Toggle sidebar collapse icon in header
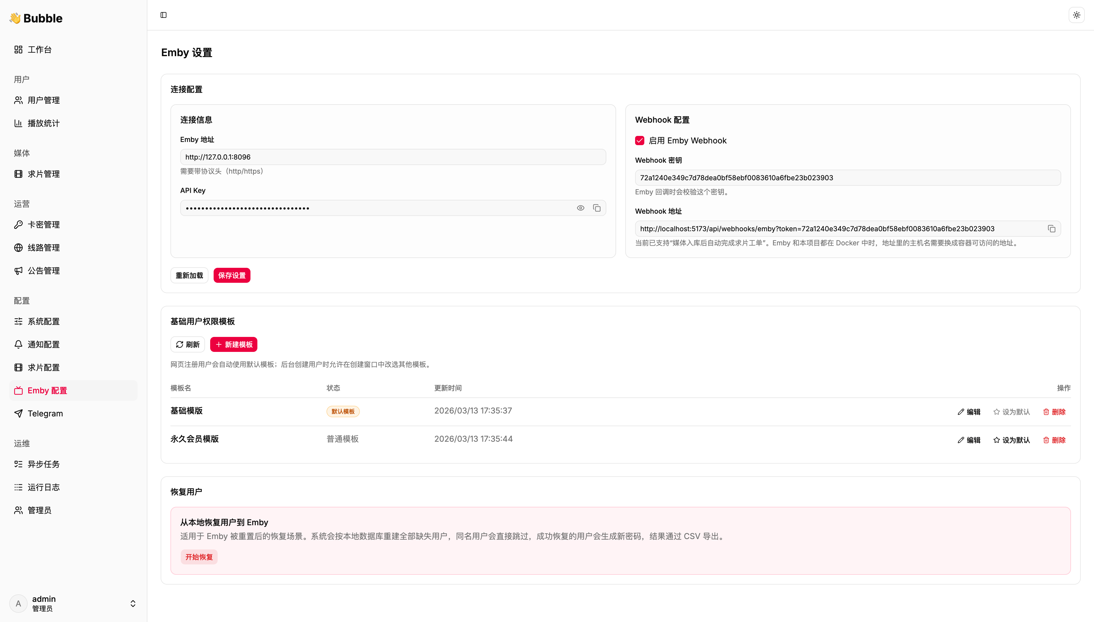Screen dimensions: 1094x622 pyautogui.click(x=164, y=15)
